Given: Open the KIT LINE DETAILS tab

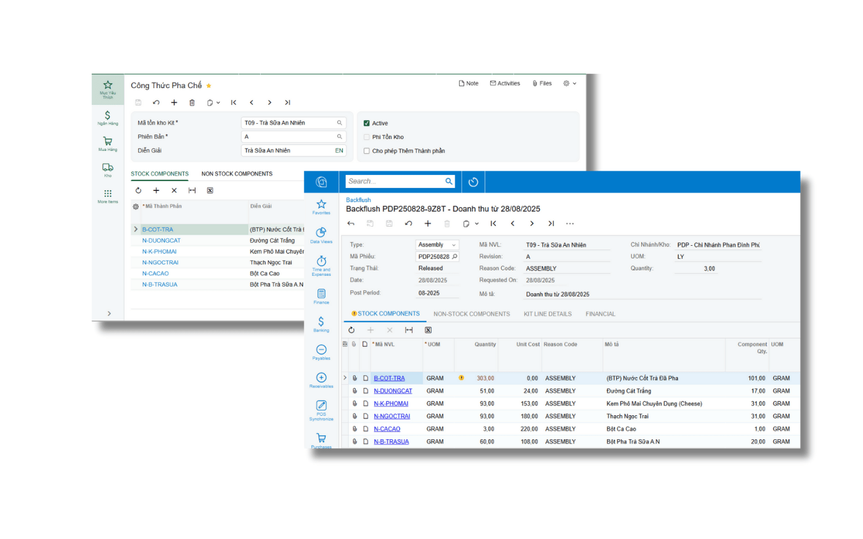Looking at the screenshot, I should coord(548,314).
